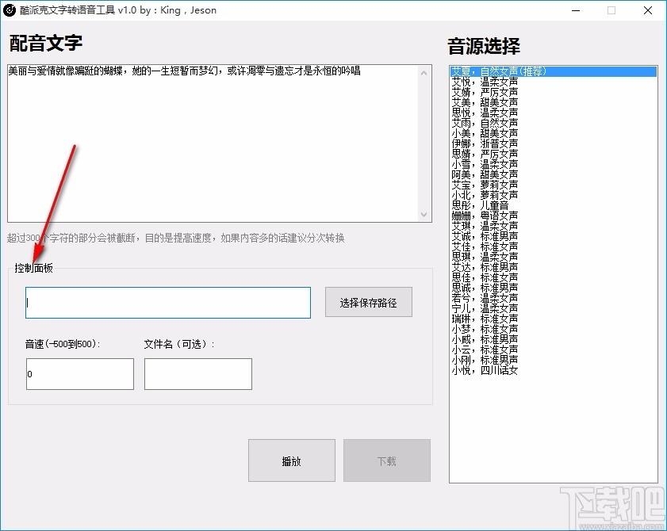Click the app logo icon in the title bar
The width and height of the screenshot is (667, 531).
point(9,10)
